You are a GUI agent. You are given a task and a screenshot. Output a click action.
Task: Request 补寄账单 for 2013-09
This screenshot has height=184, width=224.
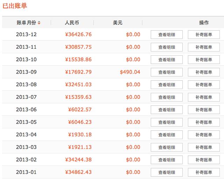coord(204,72)
